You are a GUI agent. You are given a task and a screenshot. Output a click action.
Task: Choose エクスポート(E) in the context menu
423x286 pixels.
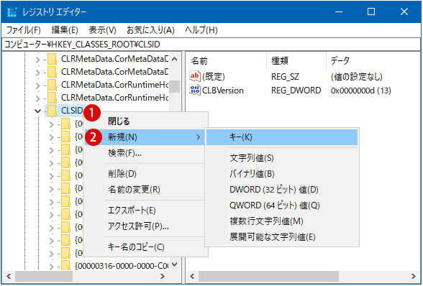[145, 211]
